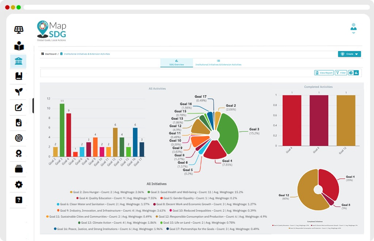Open settings gear in sidebar
The width and height of the screenshot is (374, 241).
pos(19,185)
